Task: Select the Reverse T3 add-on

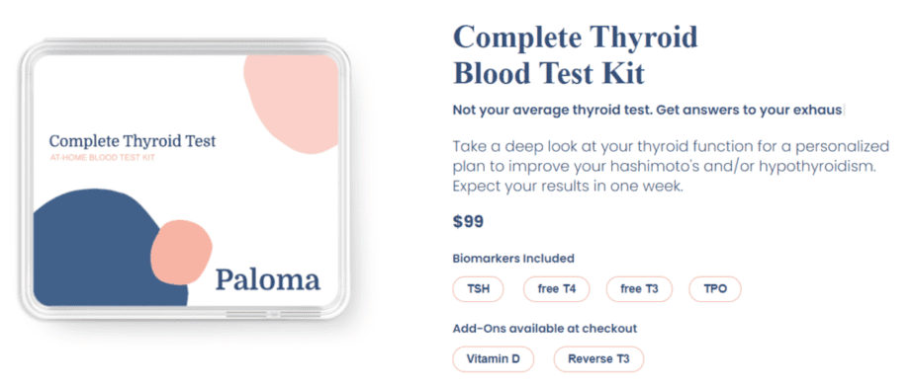Action: (x=598, y=358)
